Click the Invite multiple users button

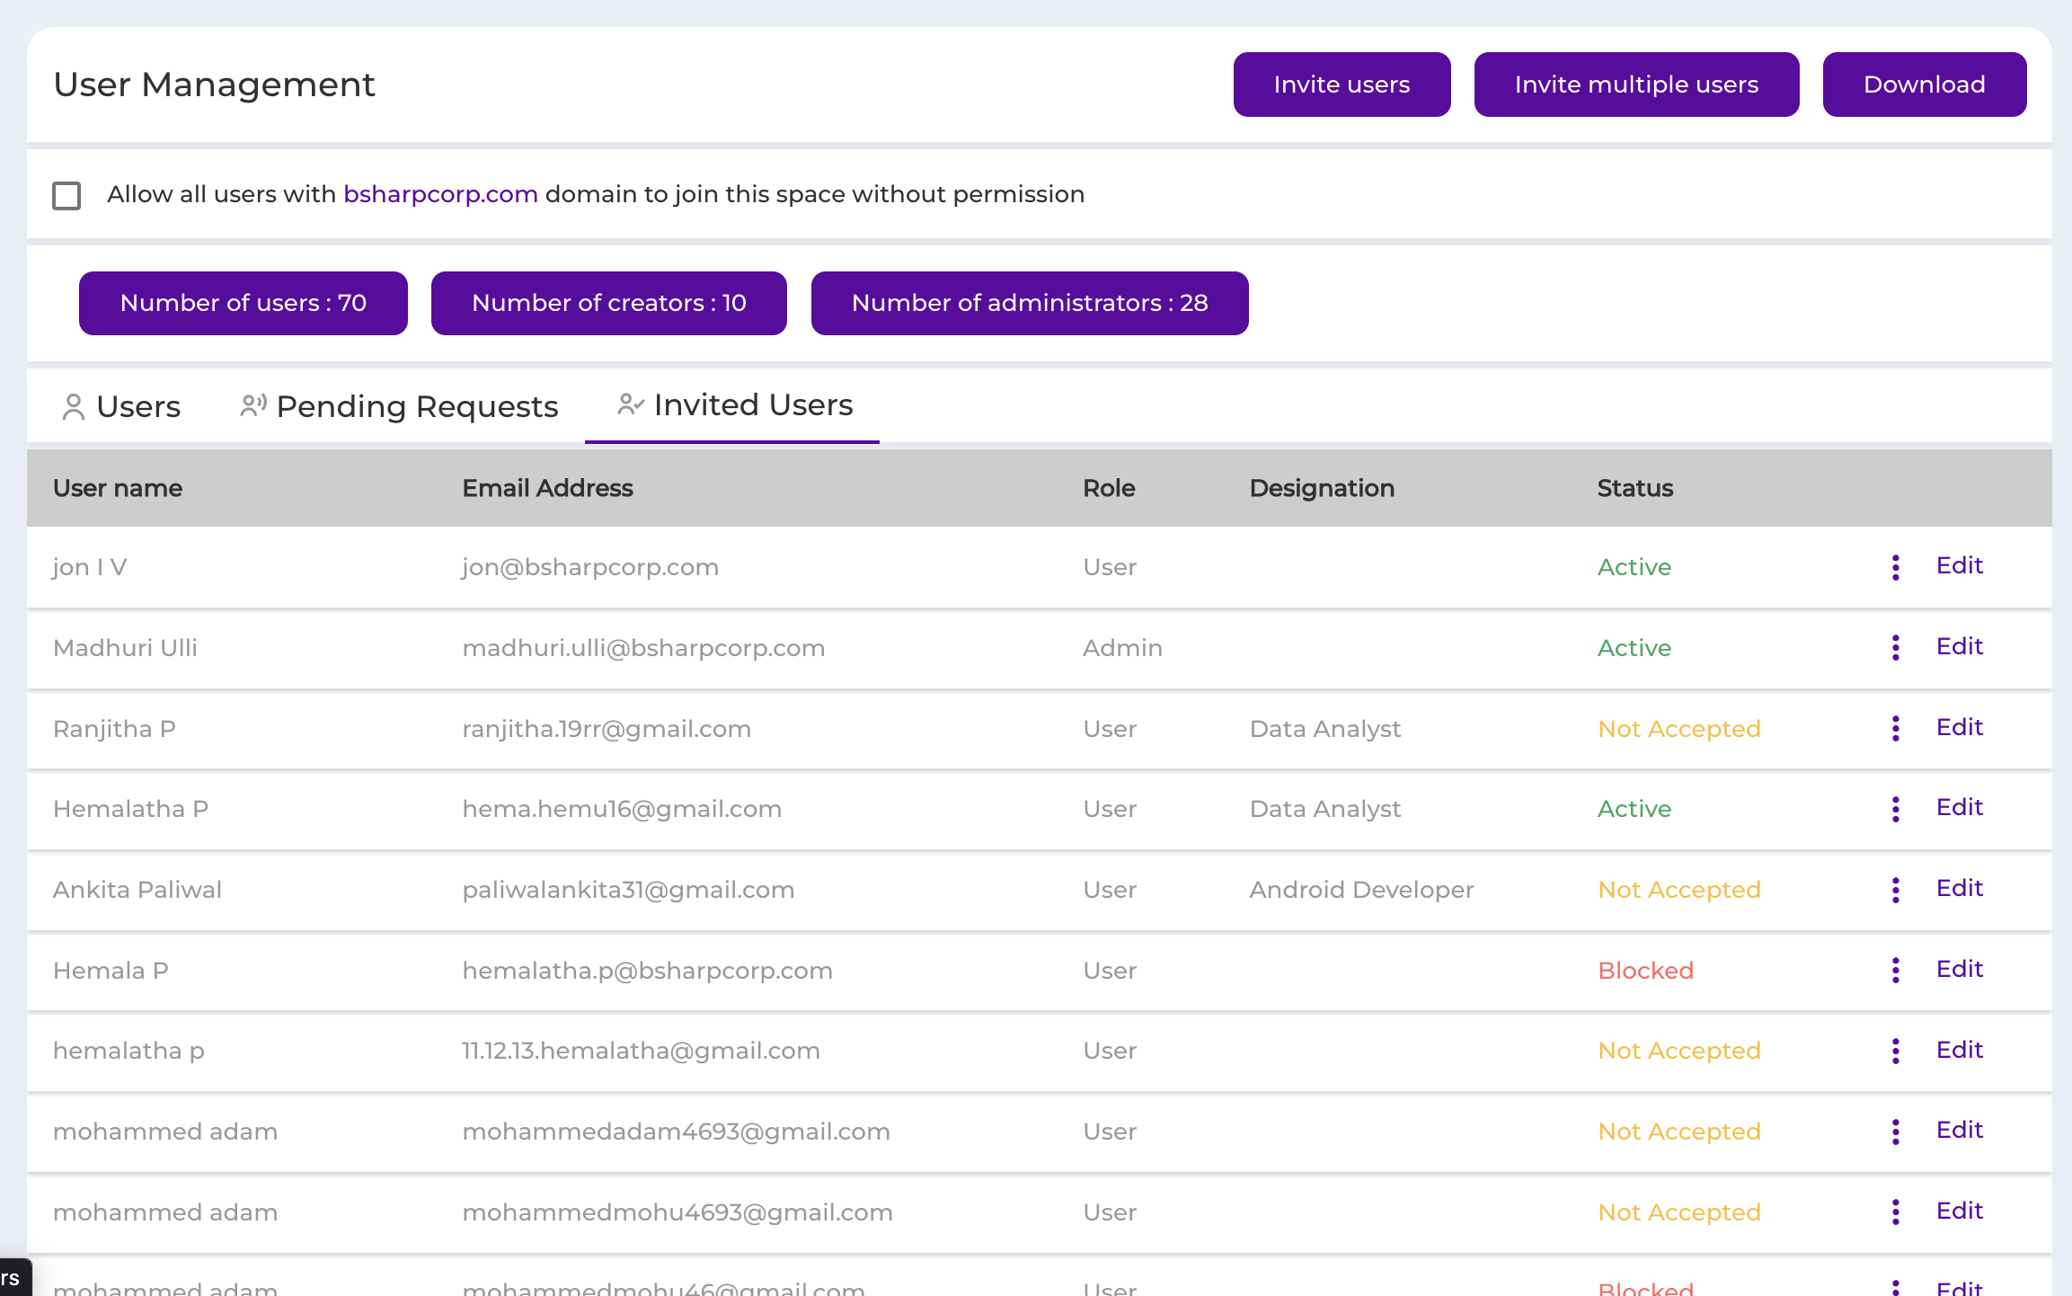pyautogui.click(x=1636, y=84)
